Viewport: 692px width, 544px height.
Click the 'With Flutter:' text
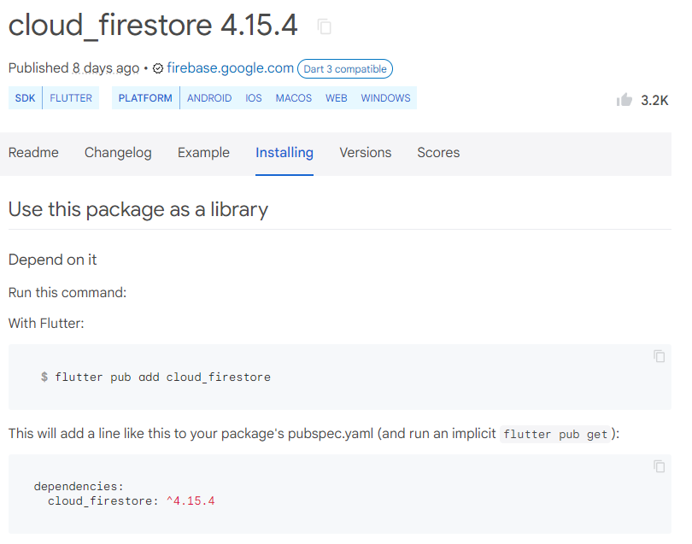[46, 324]
